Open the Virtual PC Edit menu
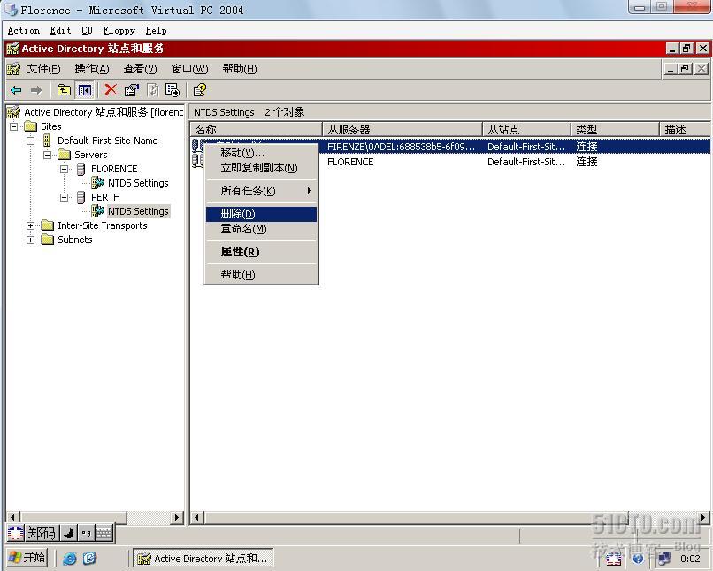The image size is (713, 571). (x=60, y=31)
